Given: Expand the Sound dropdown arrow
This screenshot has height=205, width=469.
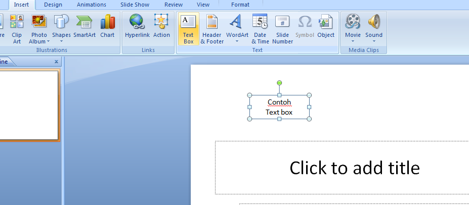Looking at the screenshot, I should [x=374, y=41].
